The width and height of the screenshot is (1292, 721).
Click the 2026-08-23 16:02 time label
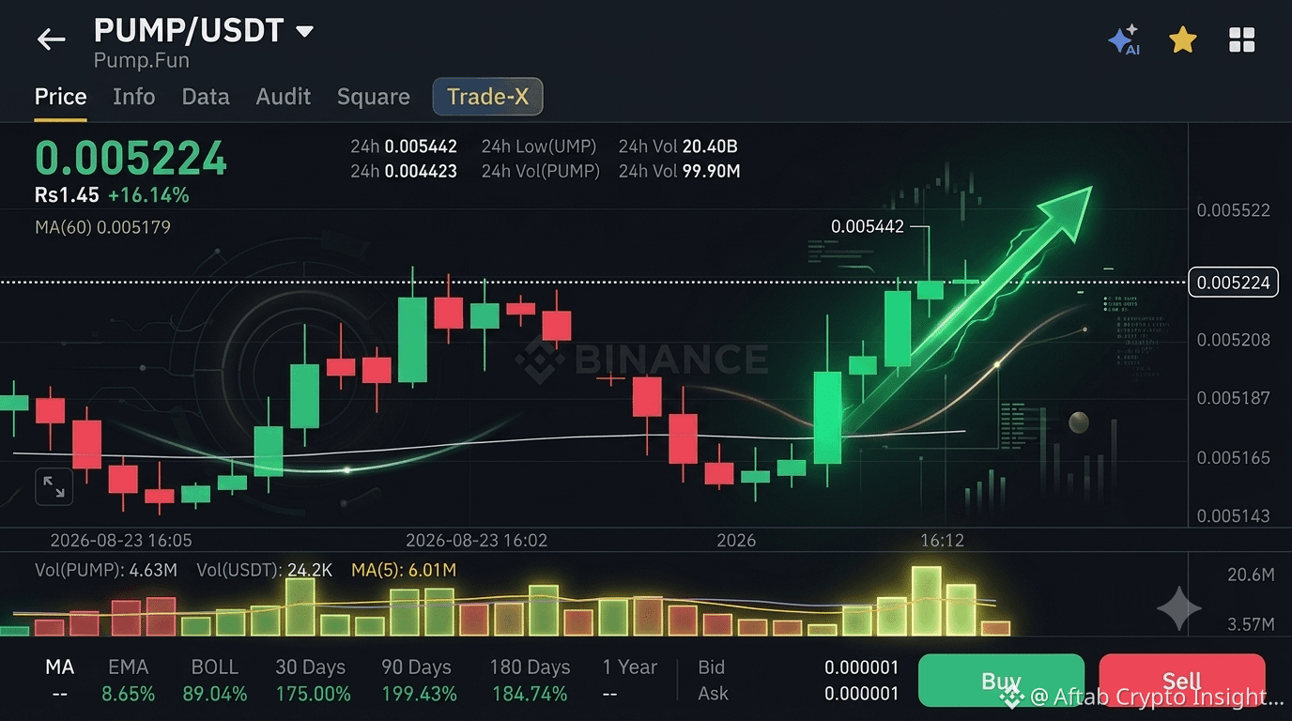(476, 541)
